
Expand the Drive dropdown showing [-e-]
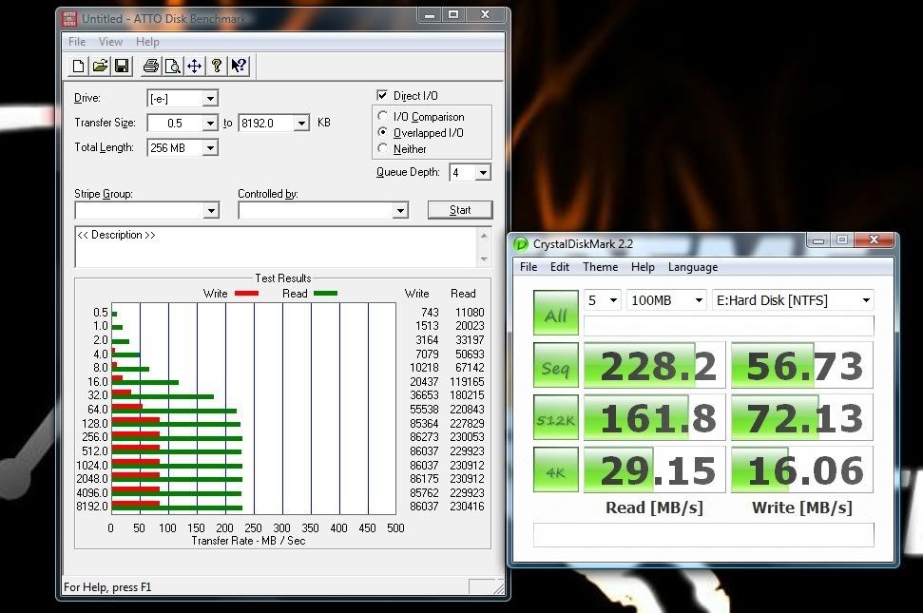point(210,99)
